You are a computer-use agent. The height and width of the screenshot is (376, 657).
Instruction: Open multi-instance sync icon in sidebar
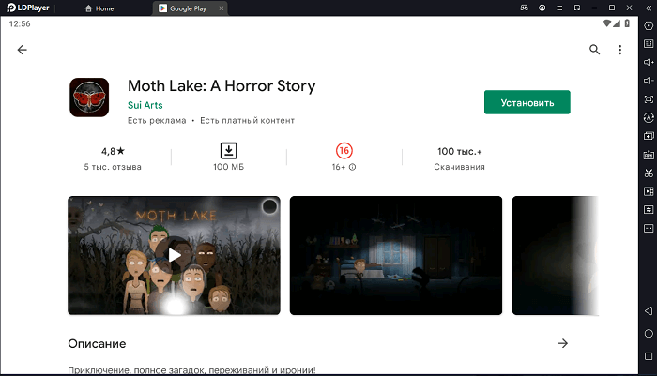pos(649,136)
